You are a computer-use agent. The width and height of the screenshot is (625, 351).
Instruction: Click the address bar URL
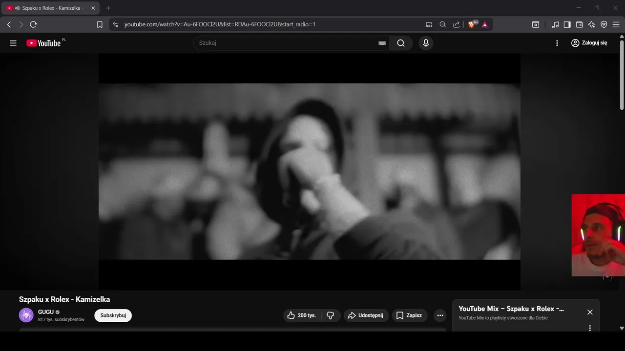220,24
